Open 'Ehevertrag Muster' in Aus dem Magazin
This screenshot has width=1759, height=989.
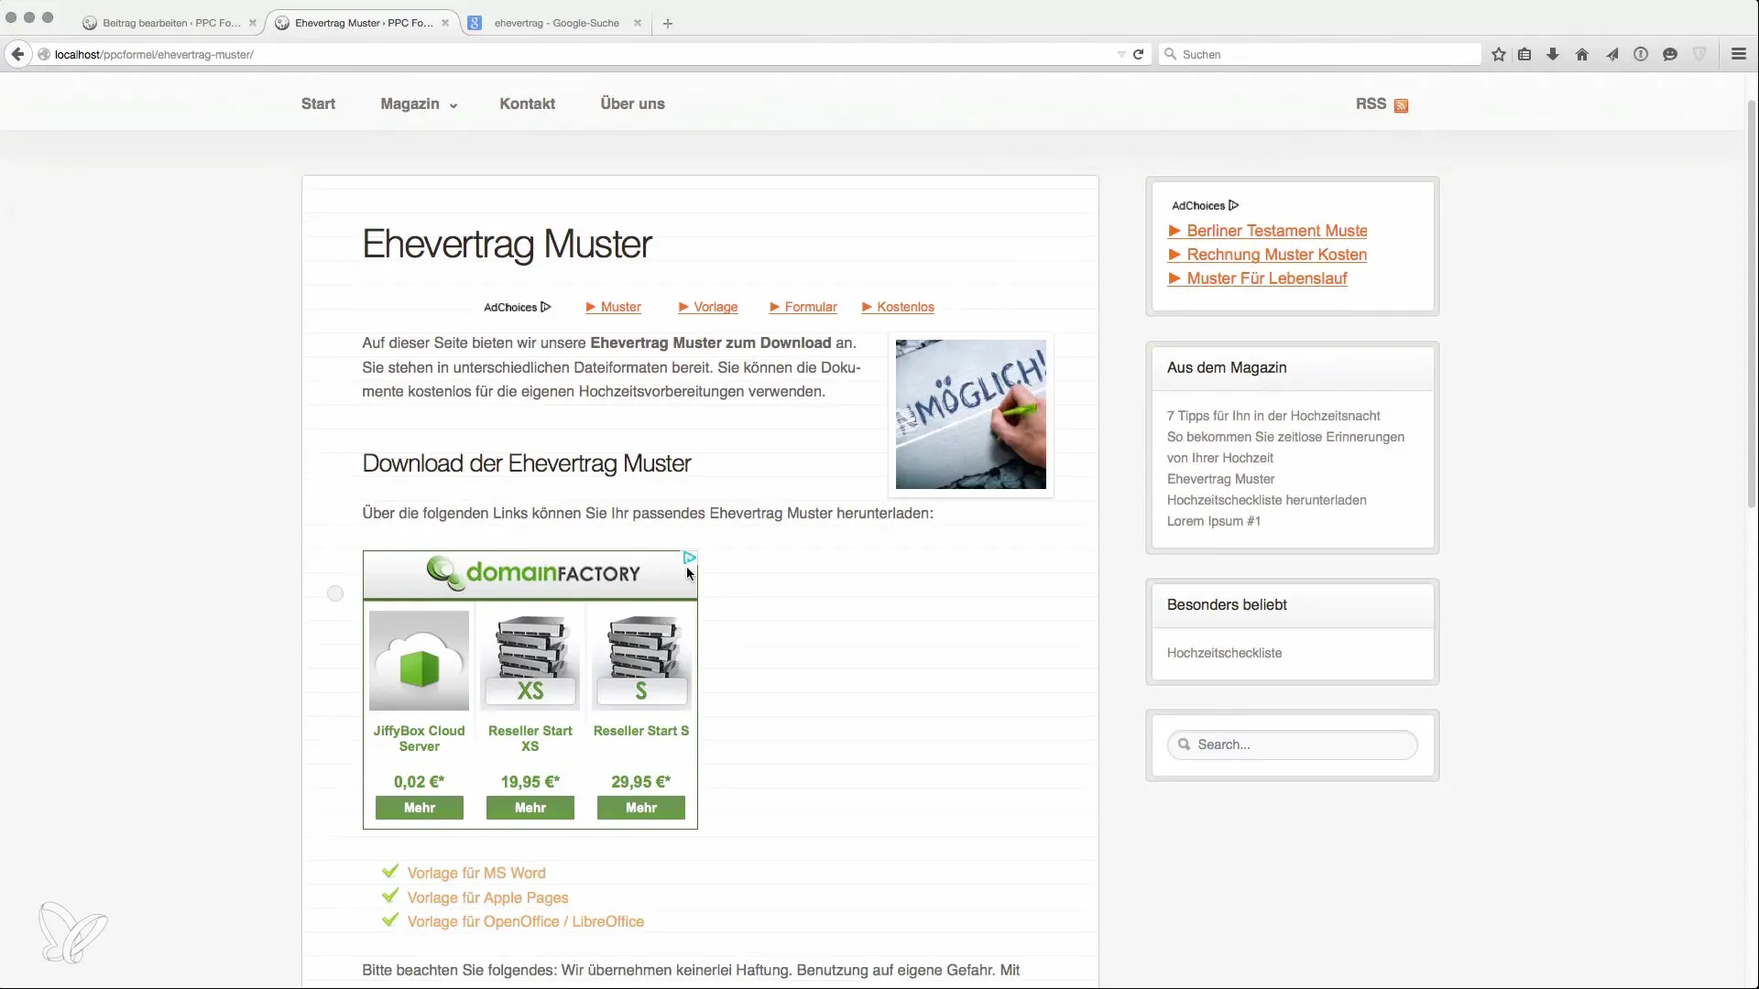click(1220, 479)
